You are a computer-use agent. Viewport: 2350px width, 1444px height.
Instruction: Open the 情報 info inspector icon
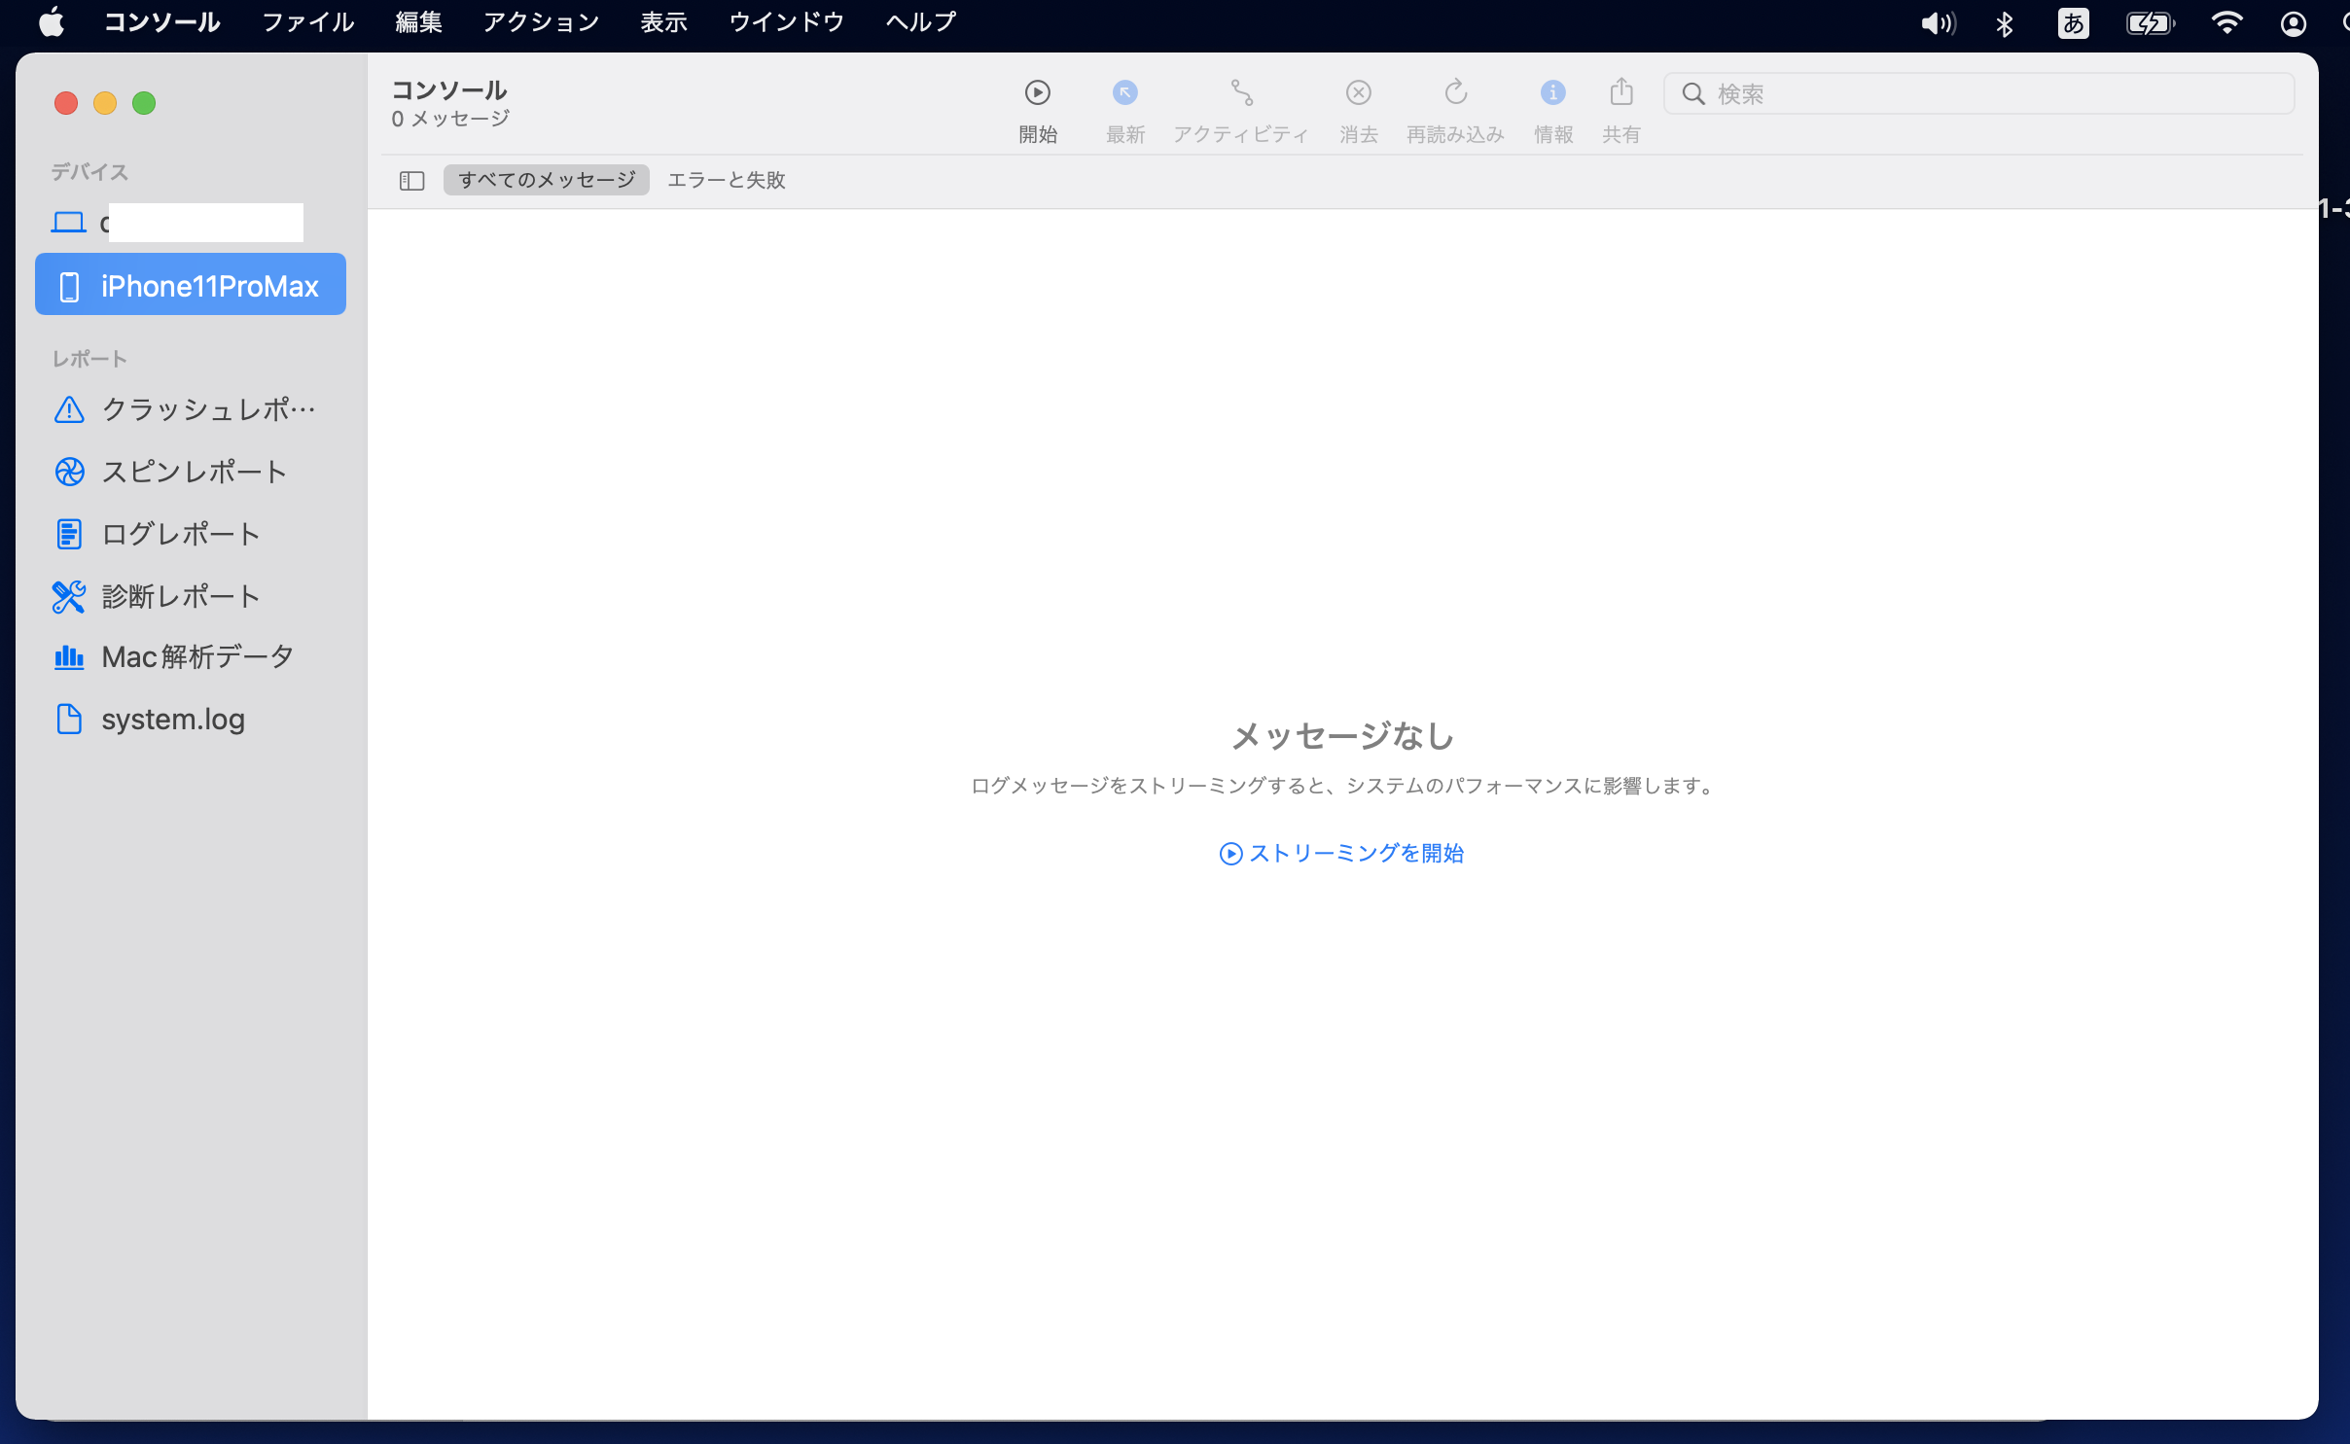[x=1552, y=93]
